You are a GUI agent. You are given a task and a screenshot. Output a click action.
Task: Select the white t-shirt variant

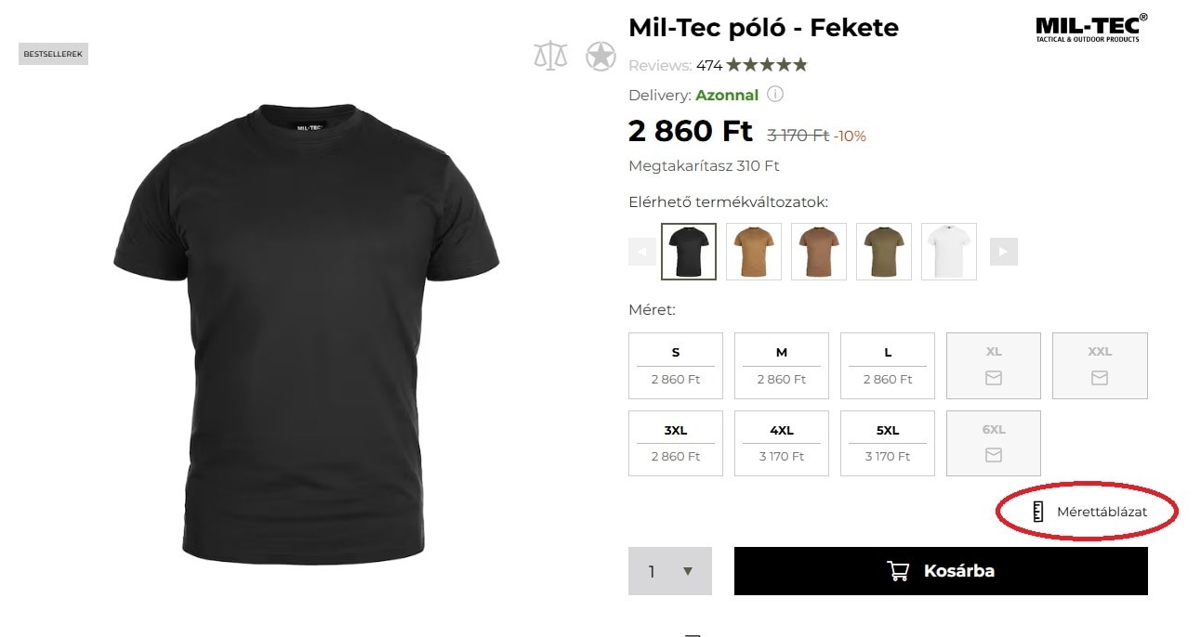[948, 251]
